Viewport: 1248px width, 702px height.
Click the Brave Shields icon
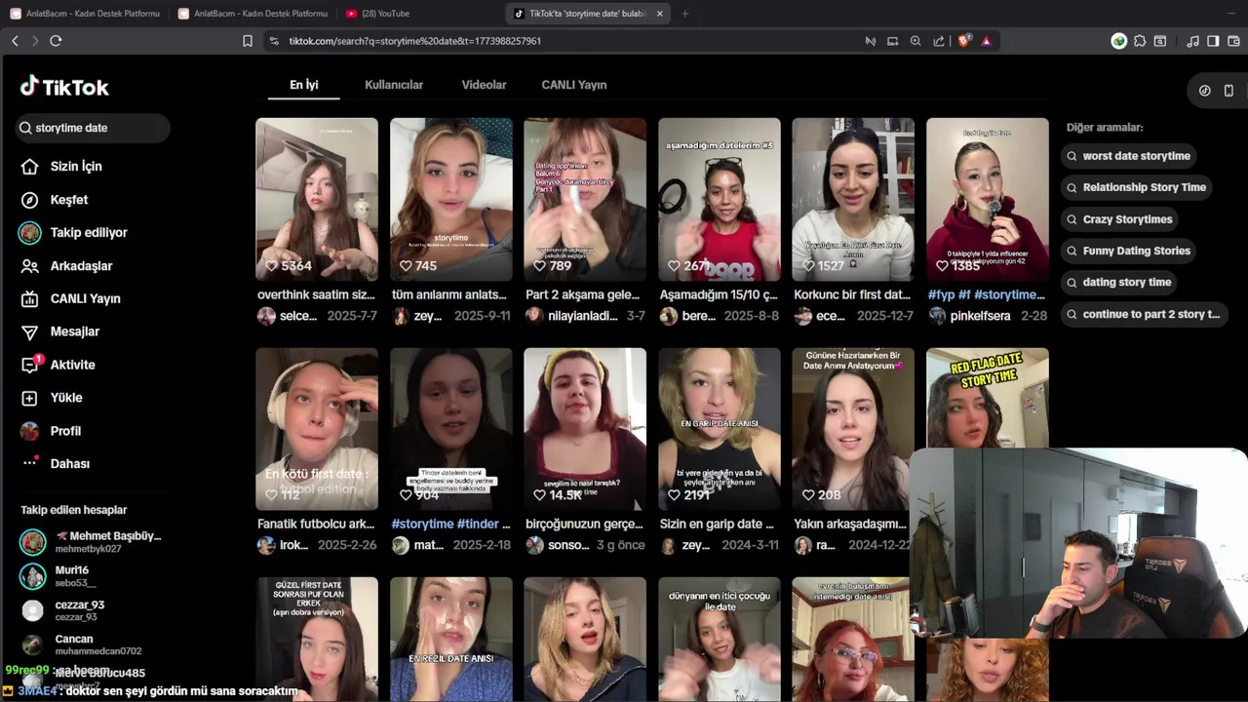pos(964,41)
